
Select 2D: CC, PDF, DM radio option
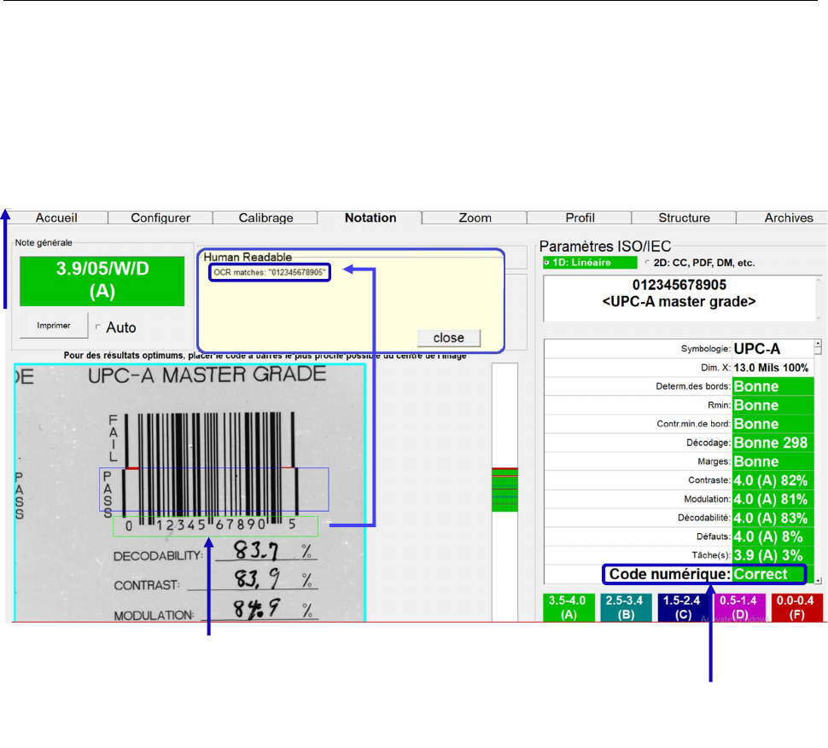tap(647, 263)
